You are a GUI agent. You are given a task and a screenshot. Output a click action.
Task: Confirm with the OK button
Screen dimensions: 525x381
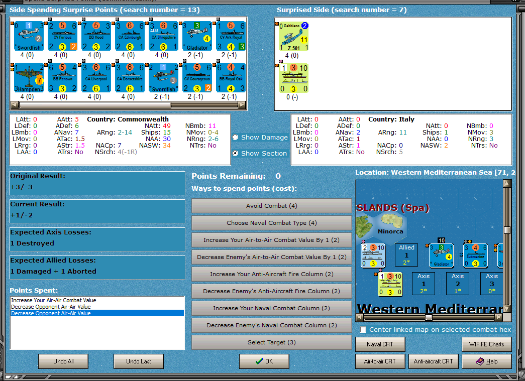[x=264, y=361]
